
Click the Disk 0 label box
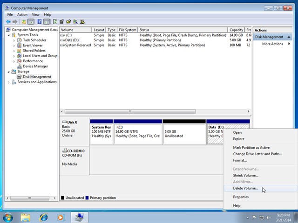74,131
